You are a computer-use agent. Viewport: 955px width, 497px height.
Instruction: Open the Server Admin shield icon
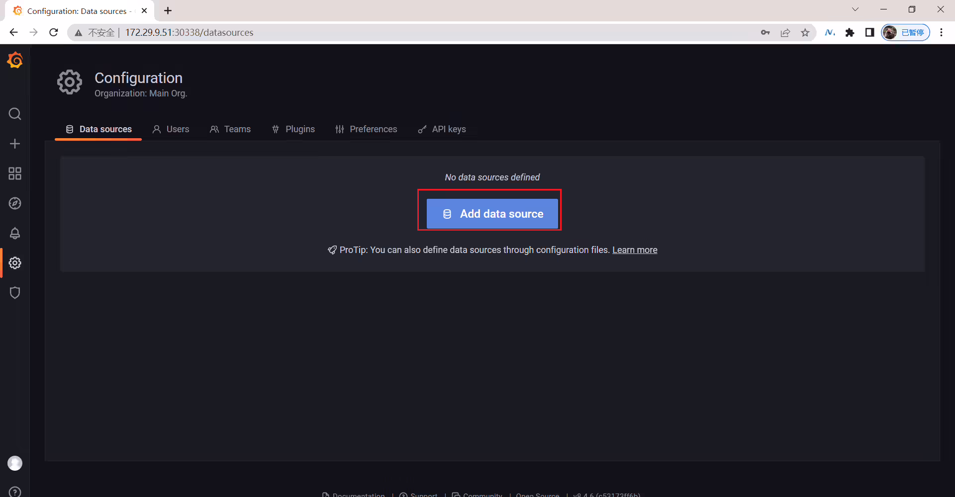15,293
